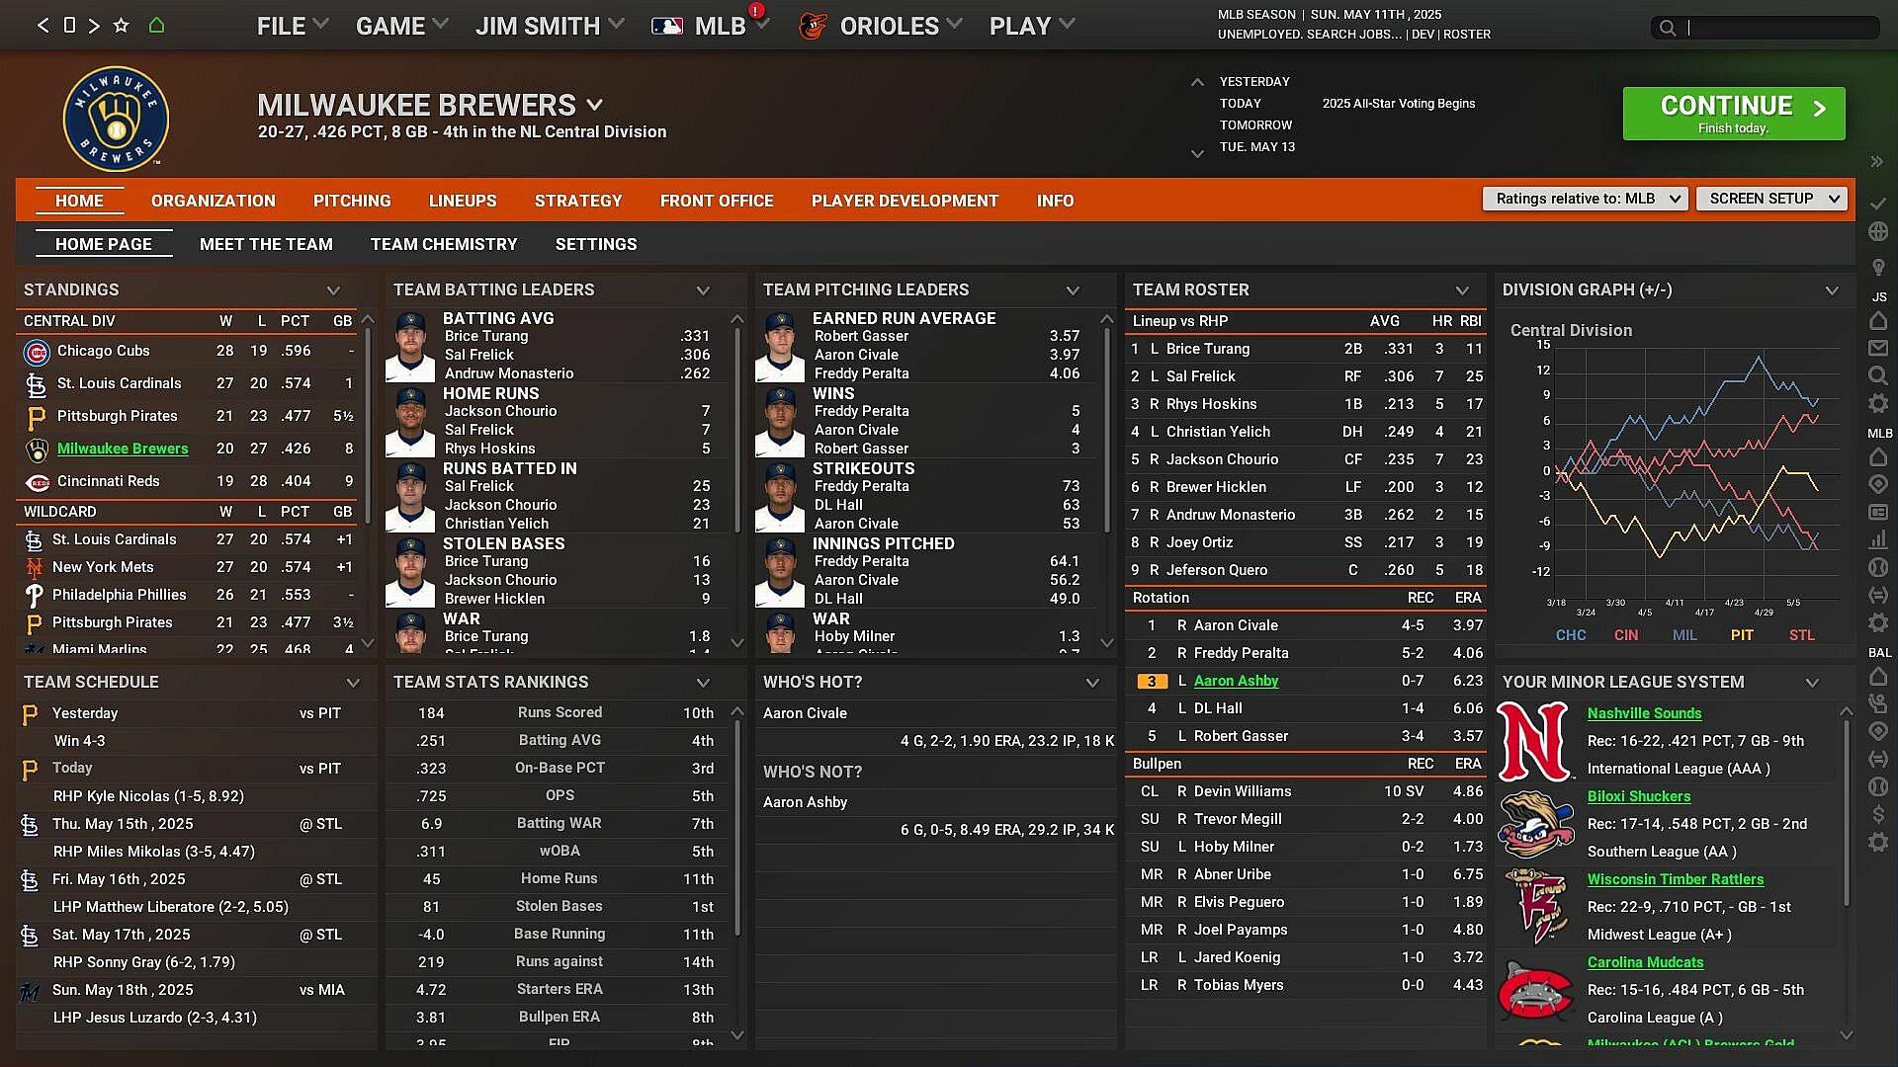
Task: Expand Milwaukee Brewers team name dropdown
Action: coord(594,105)
